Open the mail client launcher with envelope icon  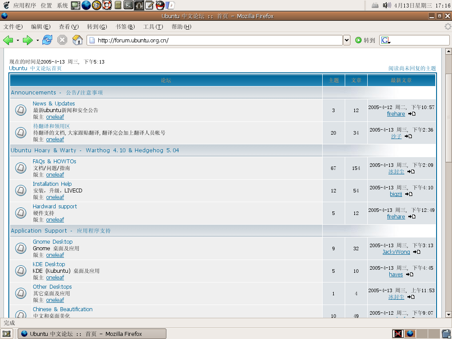coord(97,5)
